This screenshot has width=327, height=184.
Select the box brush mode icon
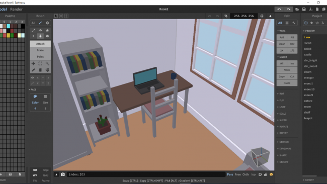pos(47,36)
